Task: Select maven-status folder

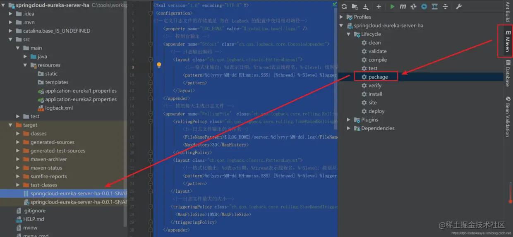Action: (43, 168)
